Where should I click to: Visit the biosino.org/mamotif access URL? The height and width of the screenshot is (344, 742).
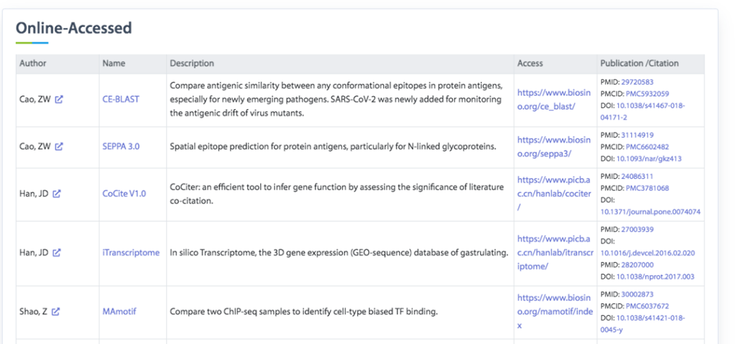pyautogui.click(x=553, y=311)
